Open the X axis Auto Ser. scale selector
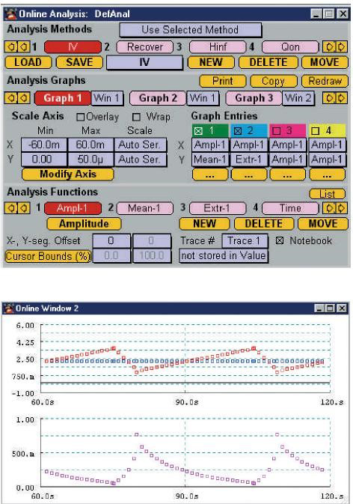Screen dimensions: 353x504 (140, 145)
